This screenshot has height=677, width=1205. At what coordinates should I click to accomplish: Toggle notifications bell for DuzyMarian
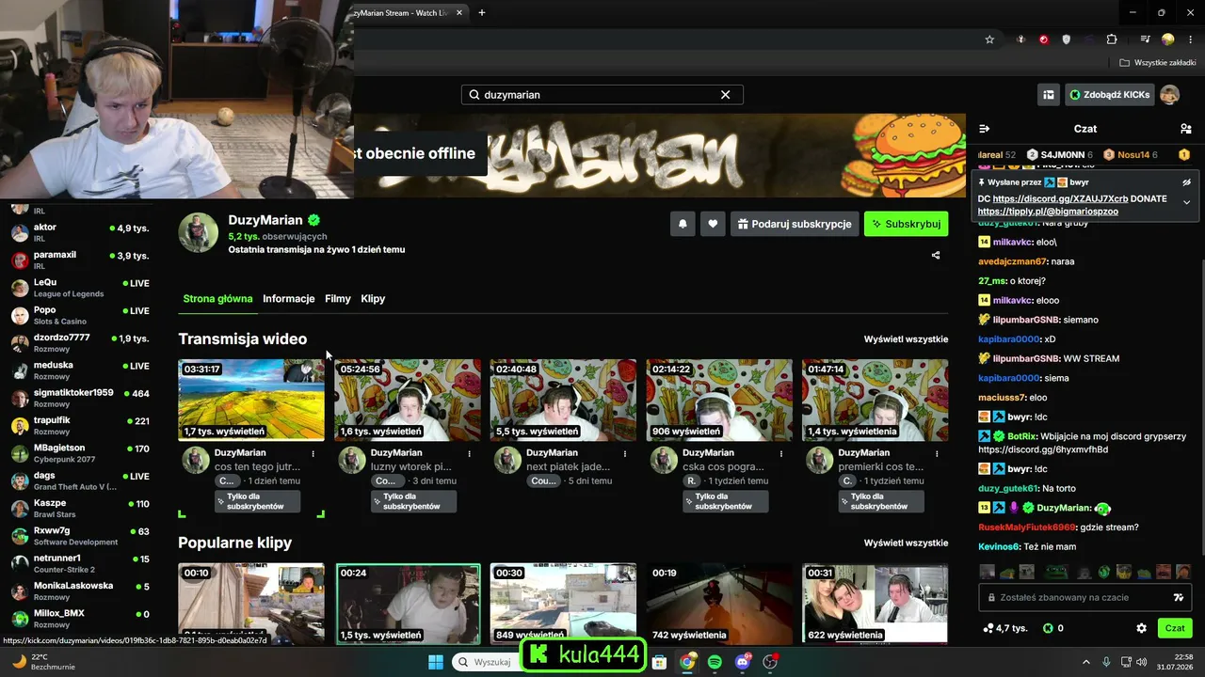[683, 224]
